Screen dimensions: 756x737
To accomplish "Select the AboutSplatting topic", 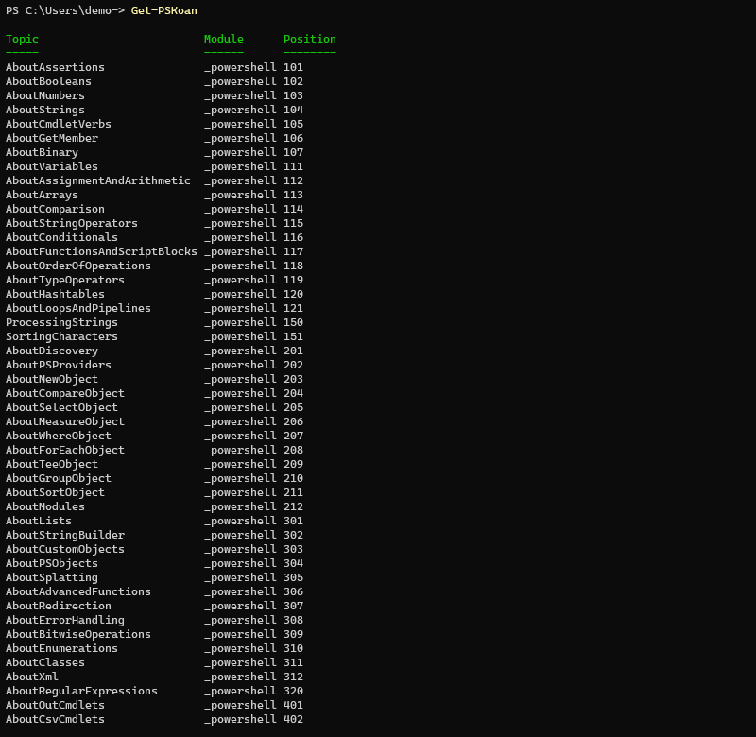I will (52, 577).
